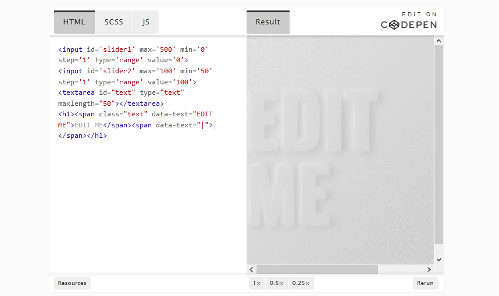
Task: Set preview zoom to 1x
Action: click(x=257, y=283)
